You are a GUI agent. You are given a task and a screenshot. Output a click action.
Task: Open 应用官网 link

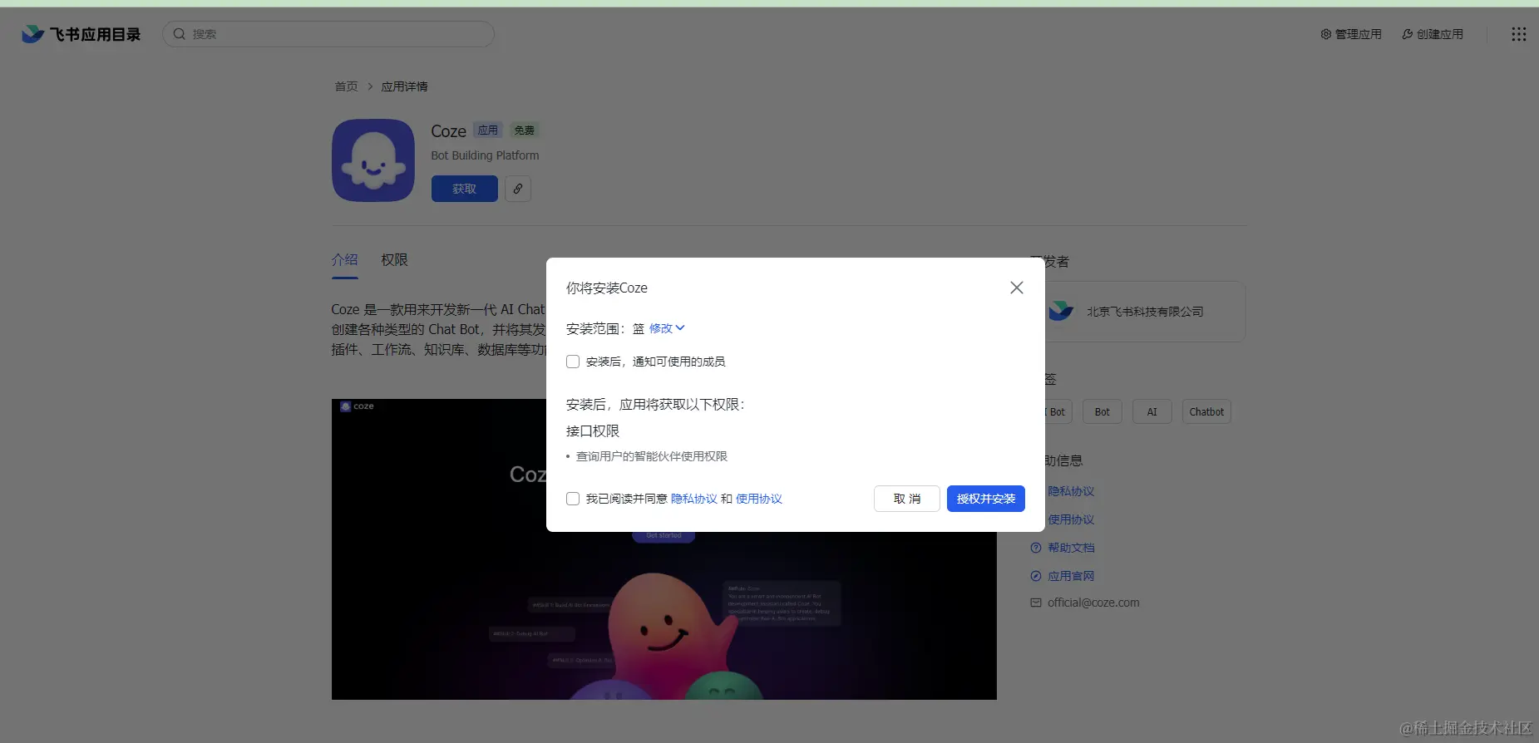1071,576
